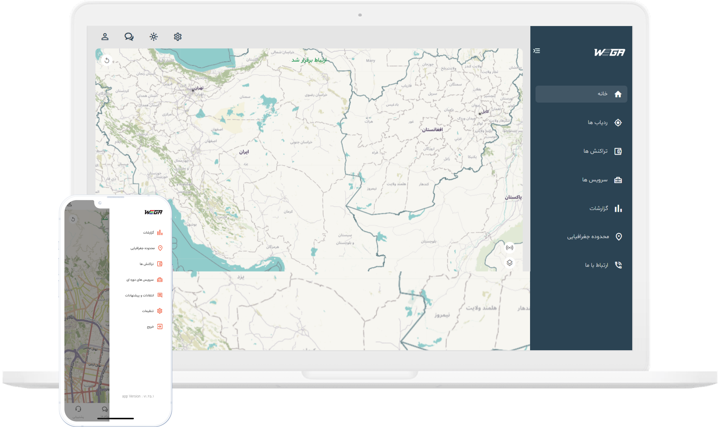The width and height of the screenshot is (720, 427).
Task: Click the home icon in the sidebar
Action: [618, 94]
